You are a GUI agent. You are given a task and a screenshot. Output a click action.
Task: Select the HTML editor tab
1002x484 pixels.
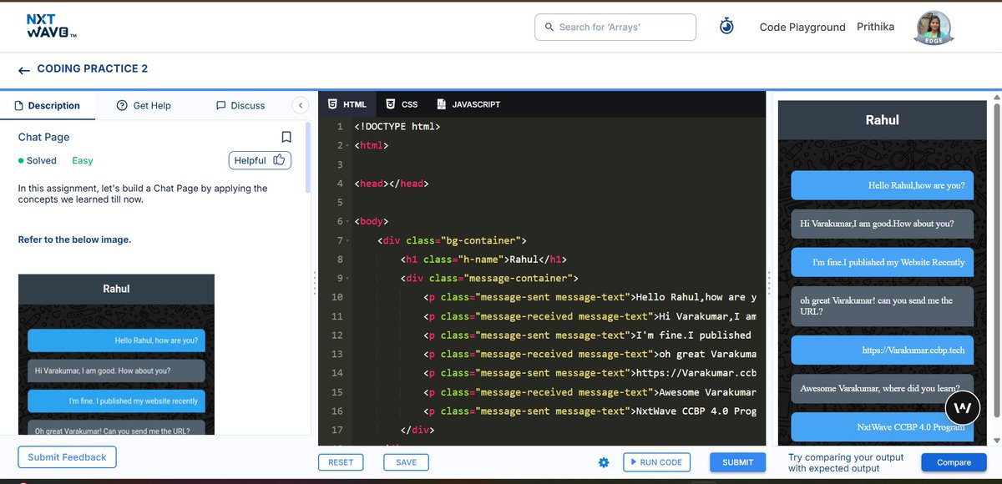[347, 104]
